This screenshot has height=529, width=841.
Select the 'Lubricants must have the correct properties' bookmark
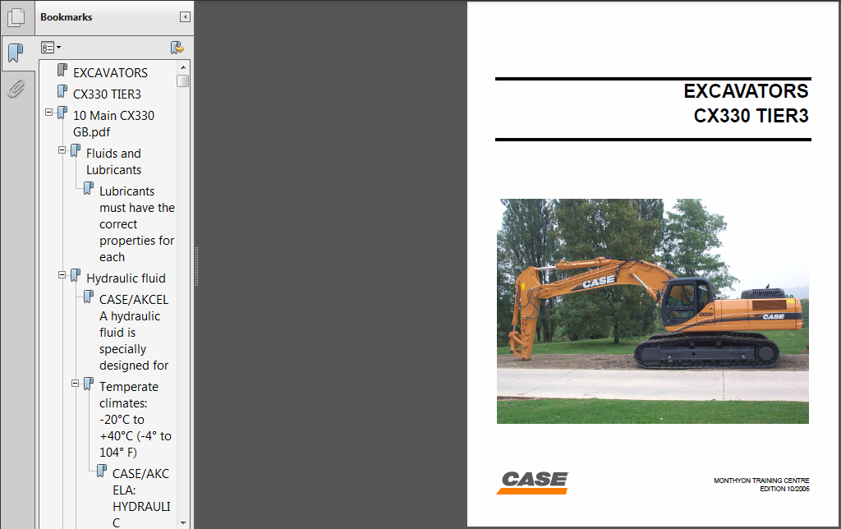(x=137, y=223)
